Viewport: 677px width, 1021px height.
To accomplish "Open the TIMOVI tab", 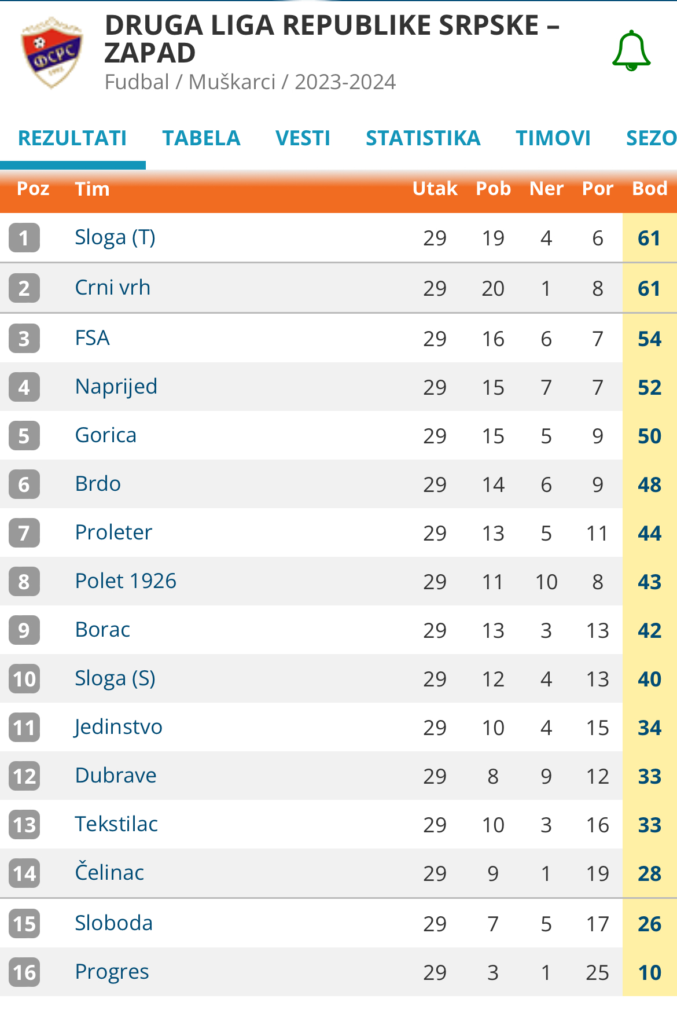I will click(553, 138).
